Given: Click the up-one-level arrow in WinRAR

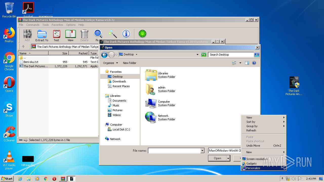Looking at the screenshot, I should click(x=23, y=47).
